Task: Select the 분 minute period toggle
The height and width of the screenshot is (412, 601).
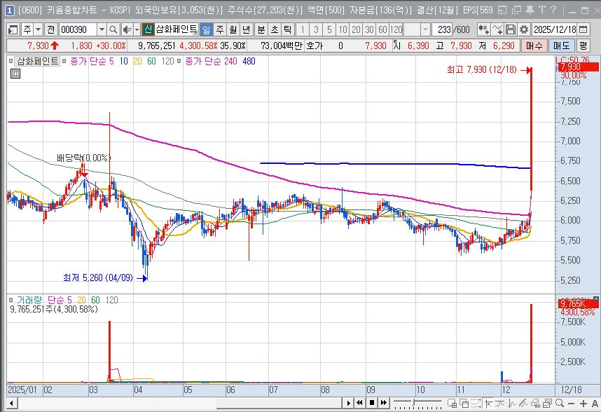Action: click(x=261, y=29)
